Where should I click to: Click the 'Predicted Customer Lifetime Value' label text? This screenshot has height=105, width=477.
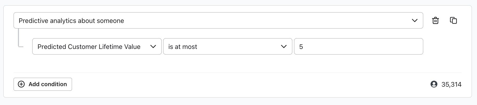(89, 47)
